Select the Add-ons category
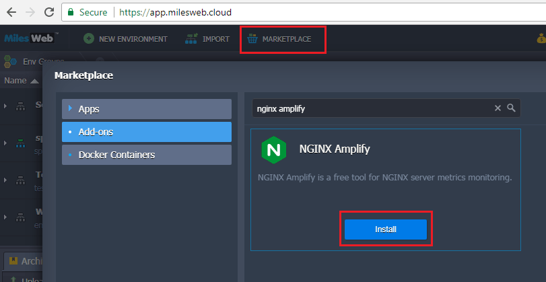 (x=147, y=132)
